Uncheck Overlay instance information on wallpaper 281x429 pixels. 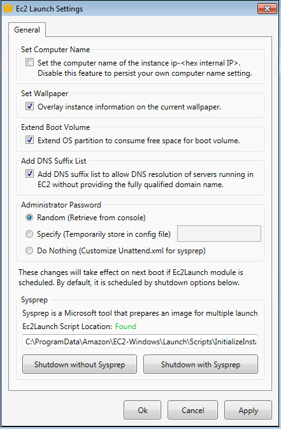29,106
